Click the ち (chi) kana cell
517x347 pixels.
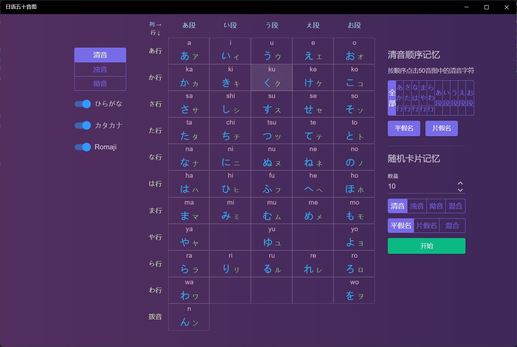230,131
